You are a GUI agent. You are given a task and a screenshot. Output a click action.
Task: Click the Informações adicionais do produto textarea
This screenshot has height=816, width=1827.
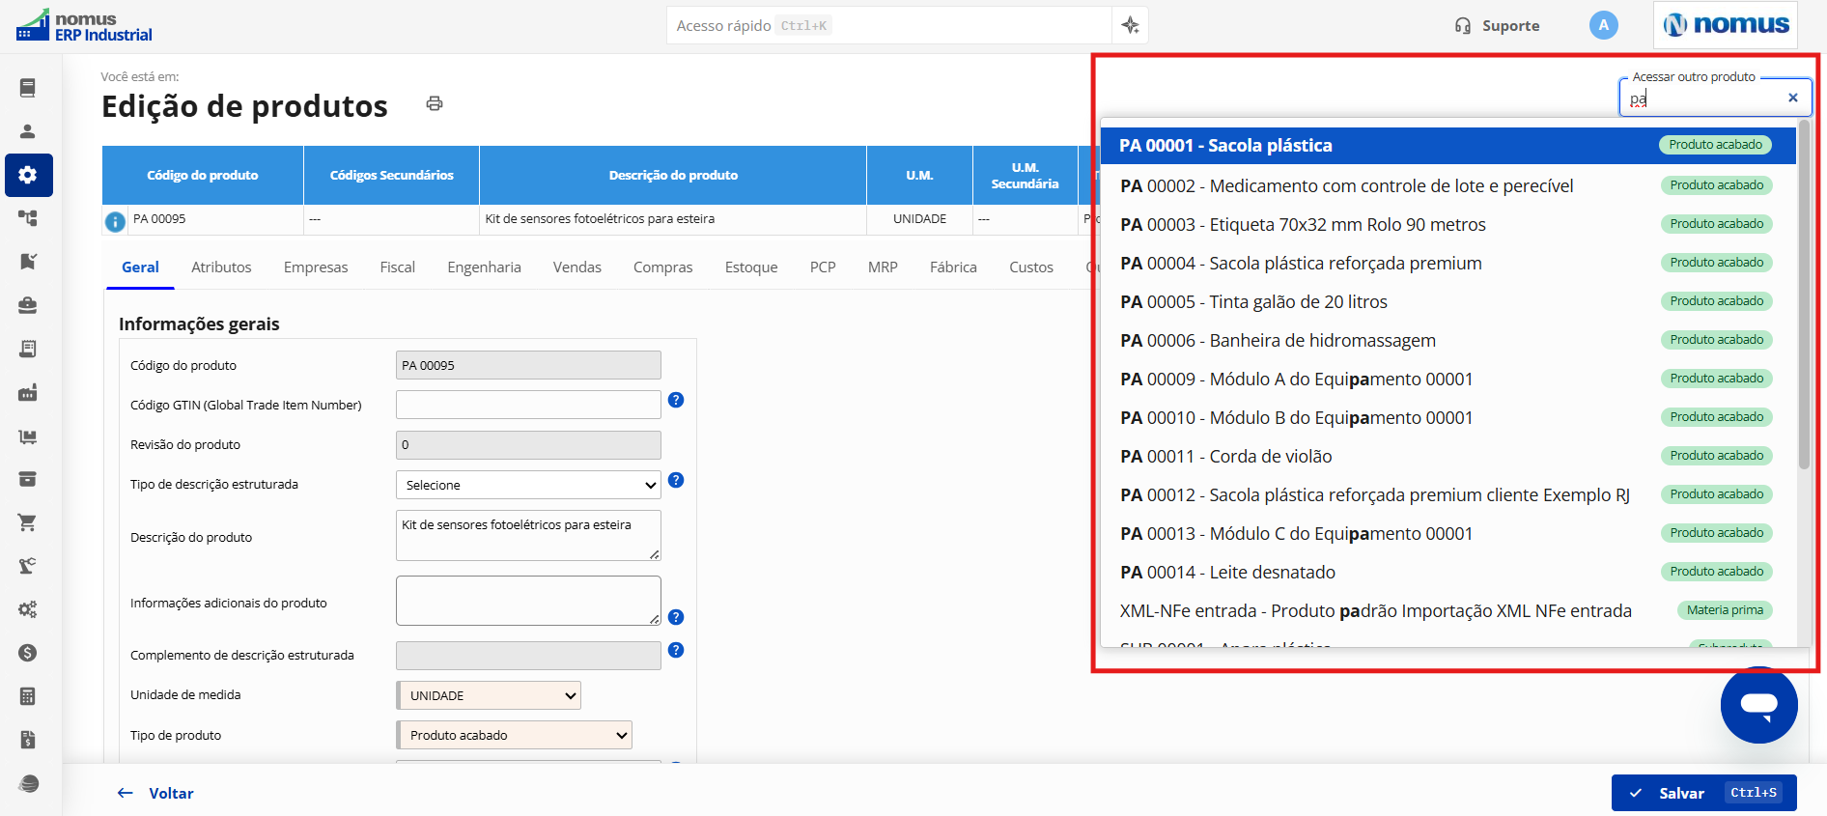point(528,601)
